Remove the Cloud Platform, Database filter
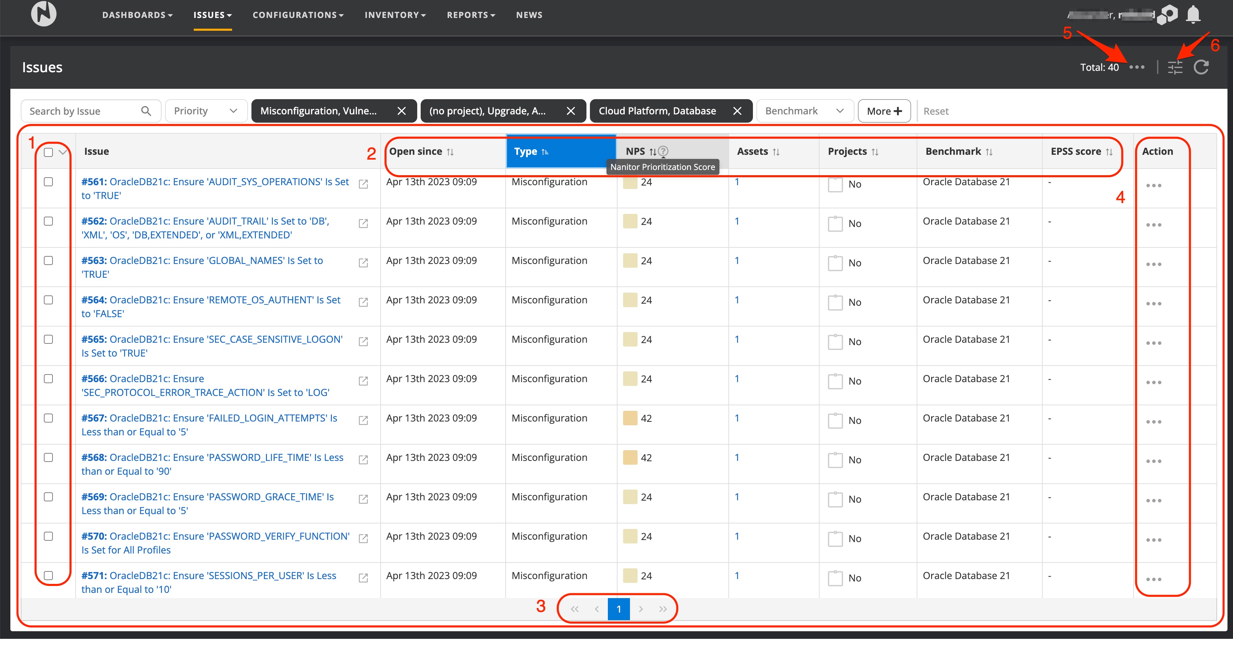The height and width of the screenshot is (653, 1233). pos(737,111)
